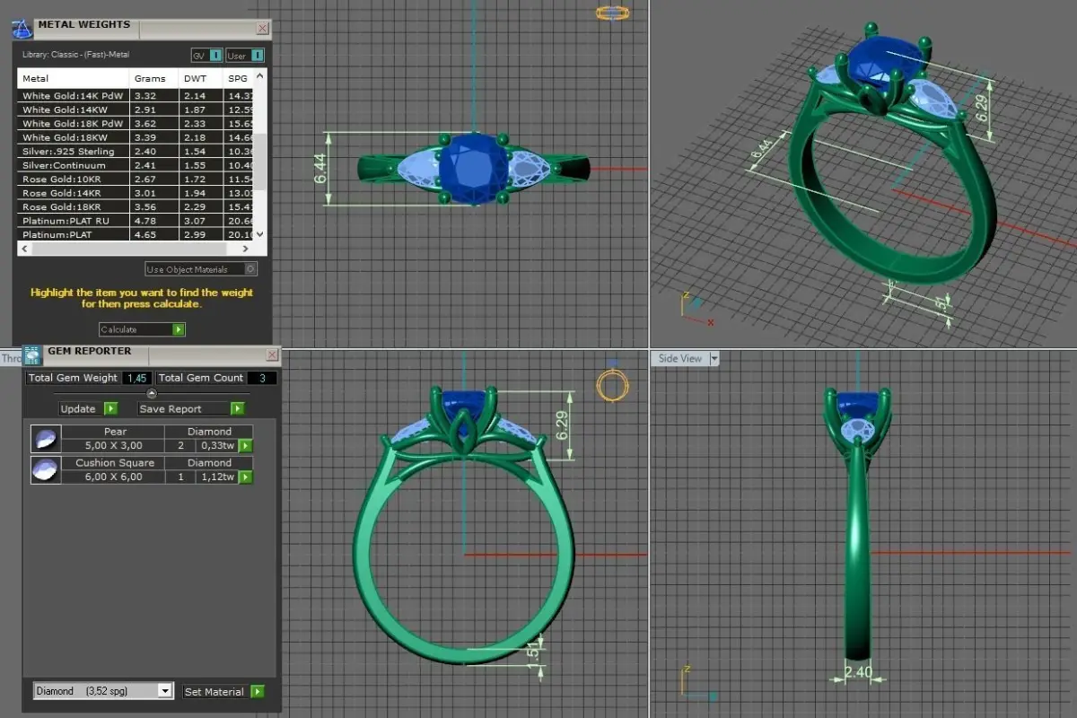Click orange ring icon in top viewport

click(x=611, y=13)
